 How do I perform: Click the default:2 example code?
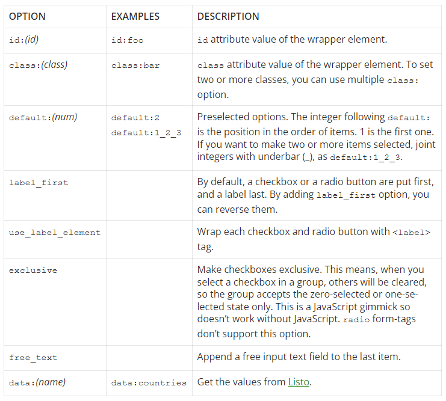[135, 118]
